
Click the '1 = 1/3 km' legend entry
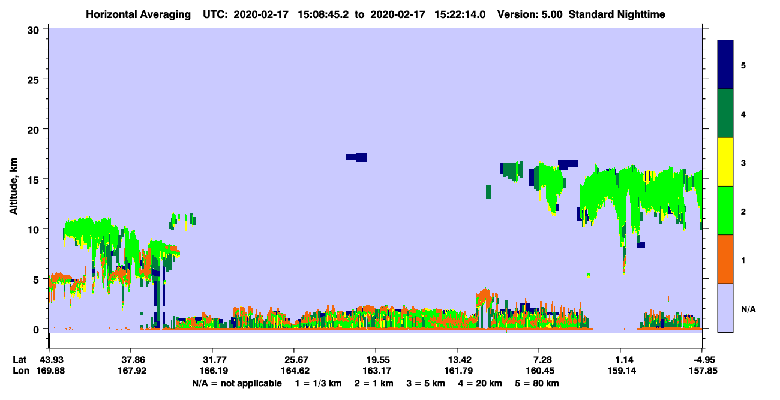(319, 383)
